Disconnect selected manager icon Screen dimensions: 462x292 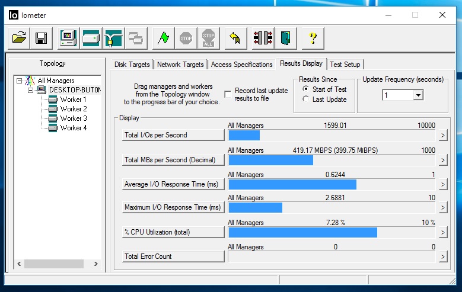[x=263, y=38]
